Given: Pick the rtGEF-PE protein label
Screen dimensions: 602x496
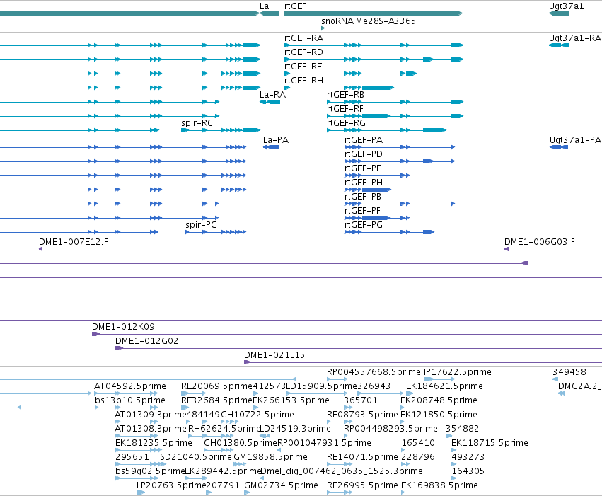Looking at the screenshot, I should tap(363, 168).
